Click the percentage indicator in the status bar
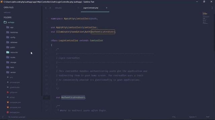This screenshot has width=215, height=120. [x=174, y=117]
